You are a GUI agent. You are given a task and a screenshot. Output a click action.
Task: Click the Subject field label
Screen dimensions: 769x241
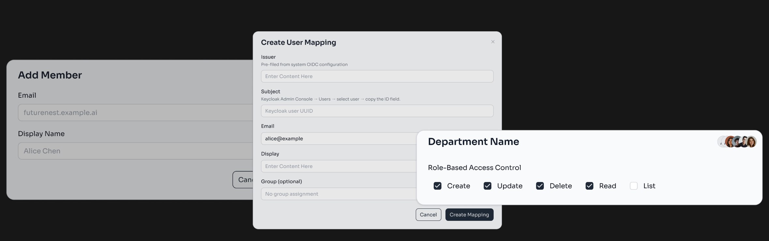coord(270,92)
